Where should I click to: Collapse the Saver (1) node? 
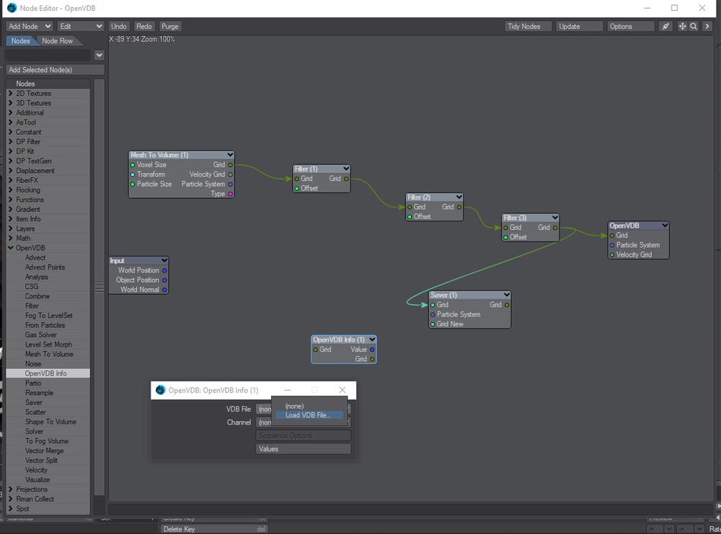tap(506, 295)
